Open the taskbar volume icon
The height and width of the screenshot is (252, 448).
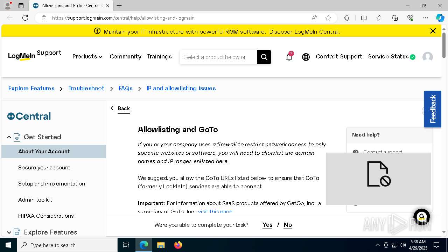403,245
